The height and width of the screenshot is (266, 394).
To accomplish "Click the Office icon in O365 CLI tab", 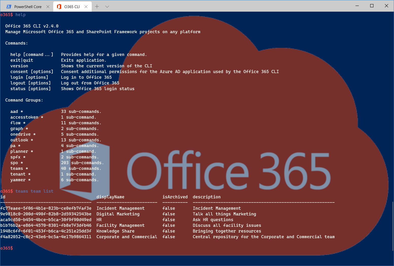I will (59, 7).
